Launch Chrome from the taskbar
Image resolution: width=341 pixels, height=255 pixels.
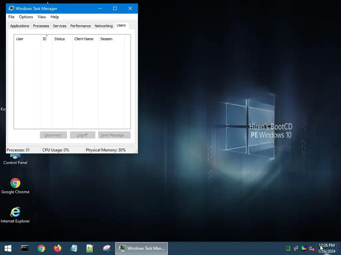click(x=41, y=248)
